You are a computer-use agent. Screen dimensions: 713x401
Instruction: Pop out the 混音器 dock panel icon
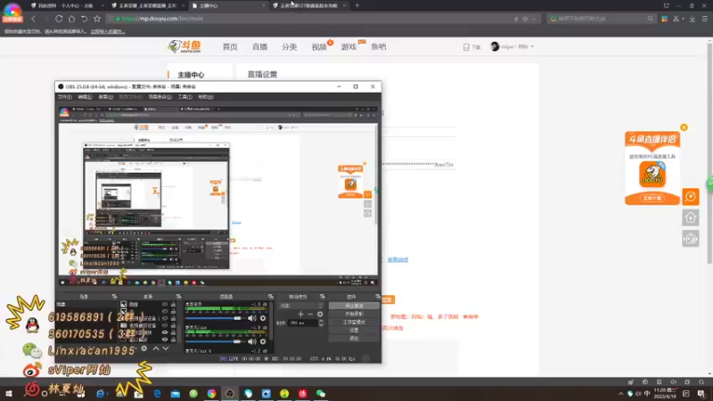(x=271, y=297)
